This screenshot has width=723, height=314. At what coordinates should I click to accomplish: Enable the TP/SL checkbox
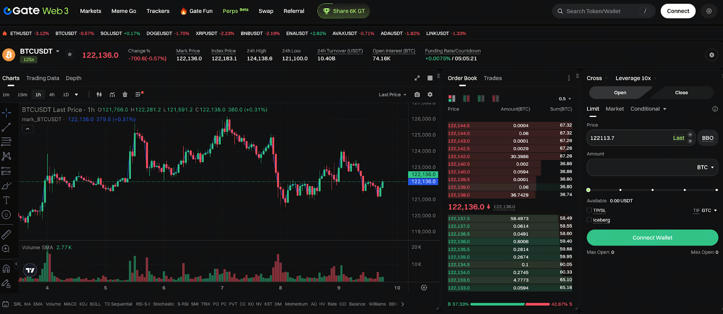(589, 210)
